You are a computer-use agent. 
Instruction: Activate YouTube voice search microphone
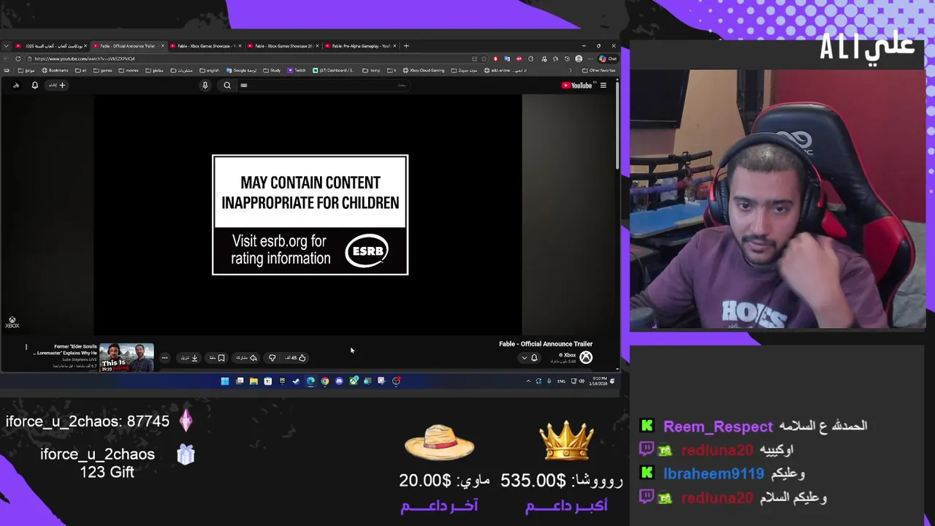tap(205, 85)
